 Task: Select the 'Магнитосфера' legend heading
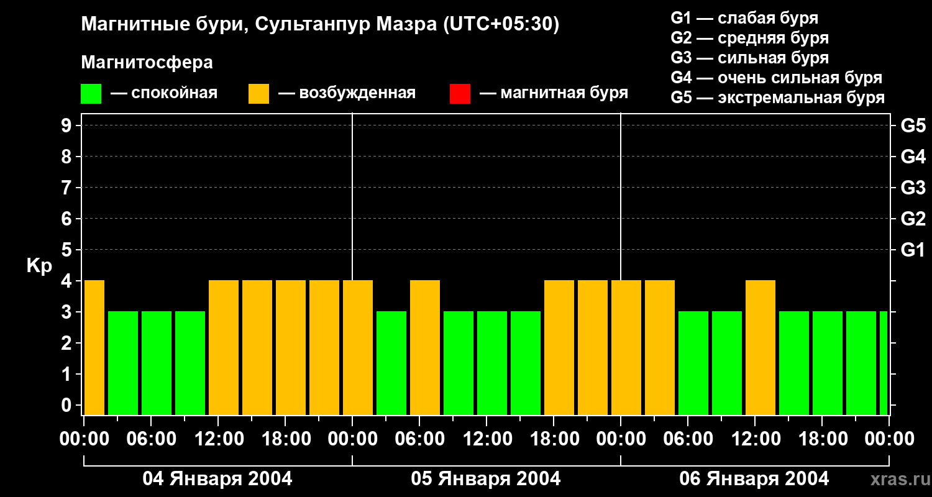pos(147,63)
